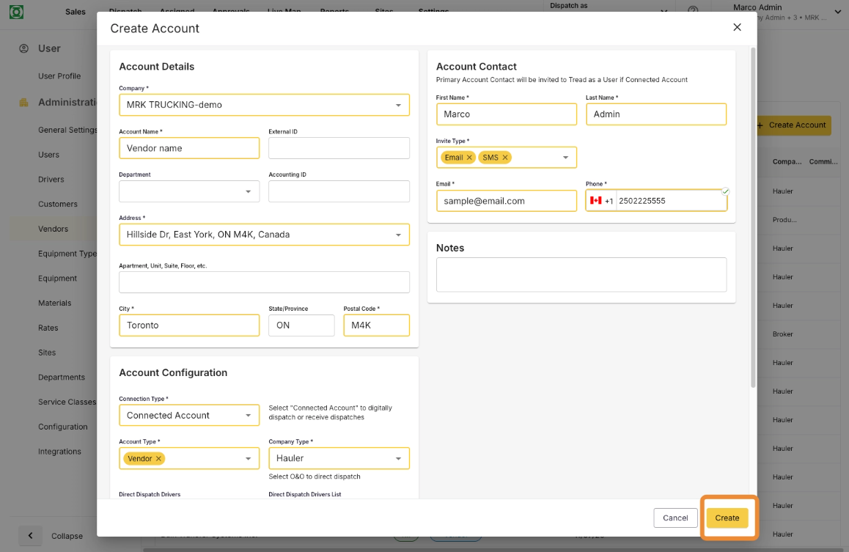Click the Administration section heading
Screen dimensions: 849x552
pyautogui.click(x=67, y=103)
